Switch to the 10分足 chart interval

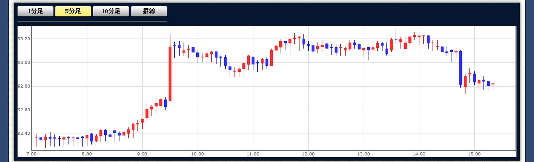tap(111, 11)
